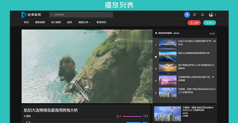Open recommended video thumbnail below playlist
The width and height of the screenshot is (238, 123).
pos(168,114)
